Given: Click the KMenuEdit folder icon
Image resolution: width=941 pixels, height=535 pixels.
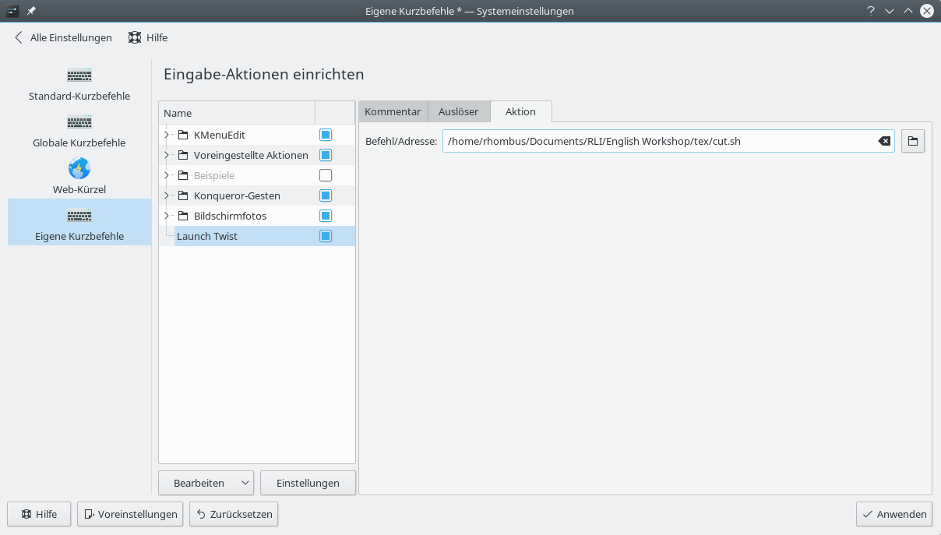Looking at the screenshot, I should coord(183,135).
